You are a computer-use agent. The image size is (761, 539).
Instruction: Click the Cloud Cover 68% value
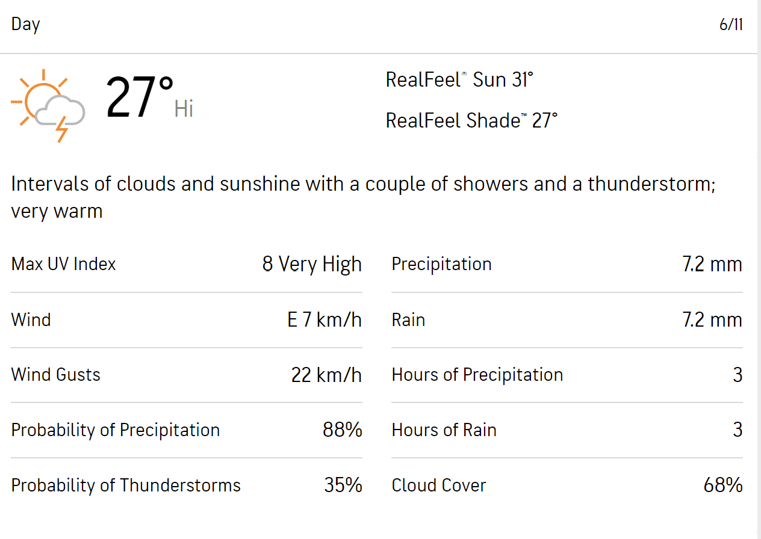pos(722,485)
